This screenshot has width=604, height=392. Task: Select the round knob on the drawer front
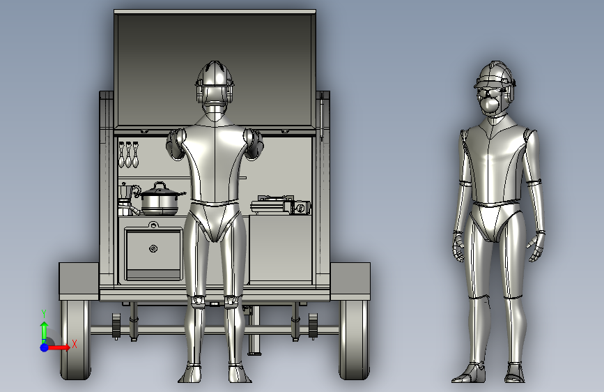click(153, 248)
